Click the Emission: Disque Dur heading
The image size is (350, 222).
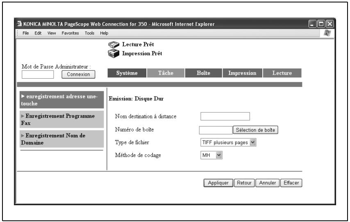[x=136, y=99]
